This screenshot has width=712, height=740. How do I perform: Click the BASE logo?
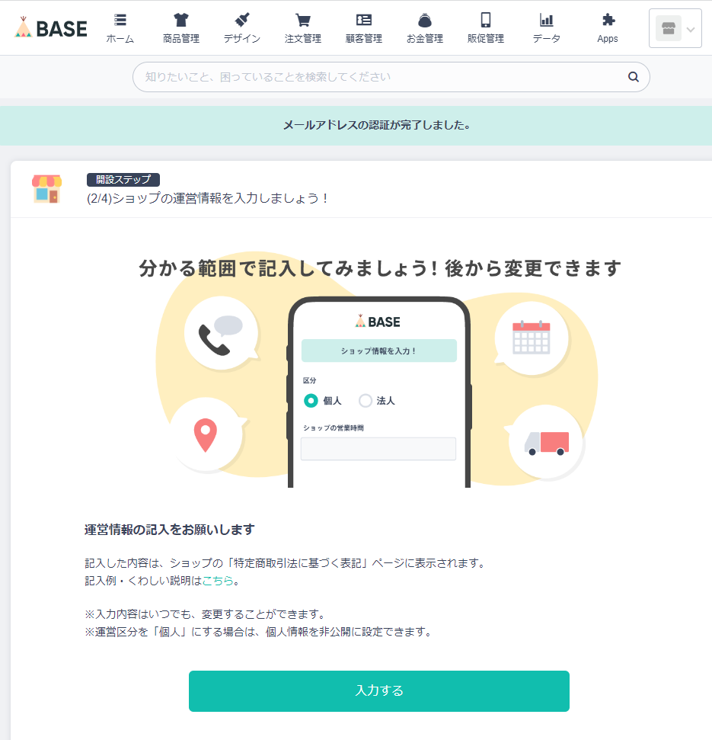tap(51, 28)
